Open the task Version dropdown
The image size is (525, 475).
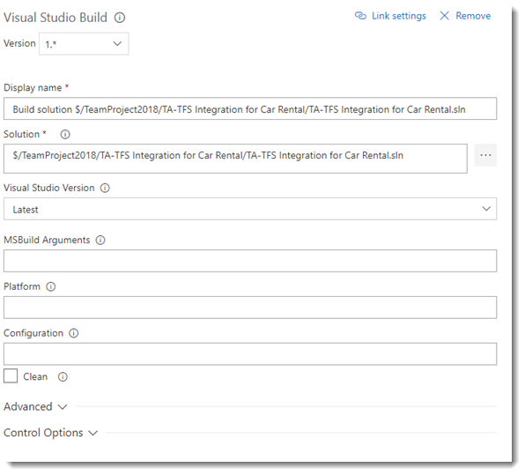click(x=84, y=44)
